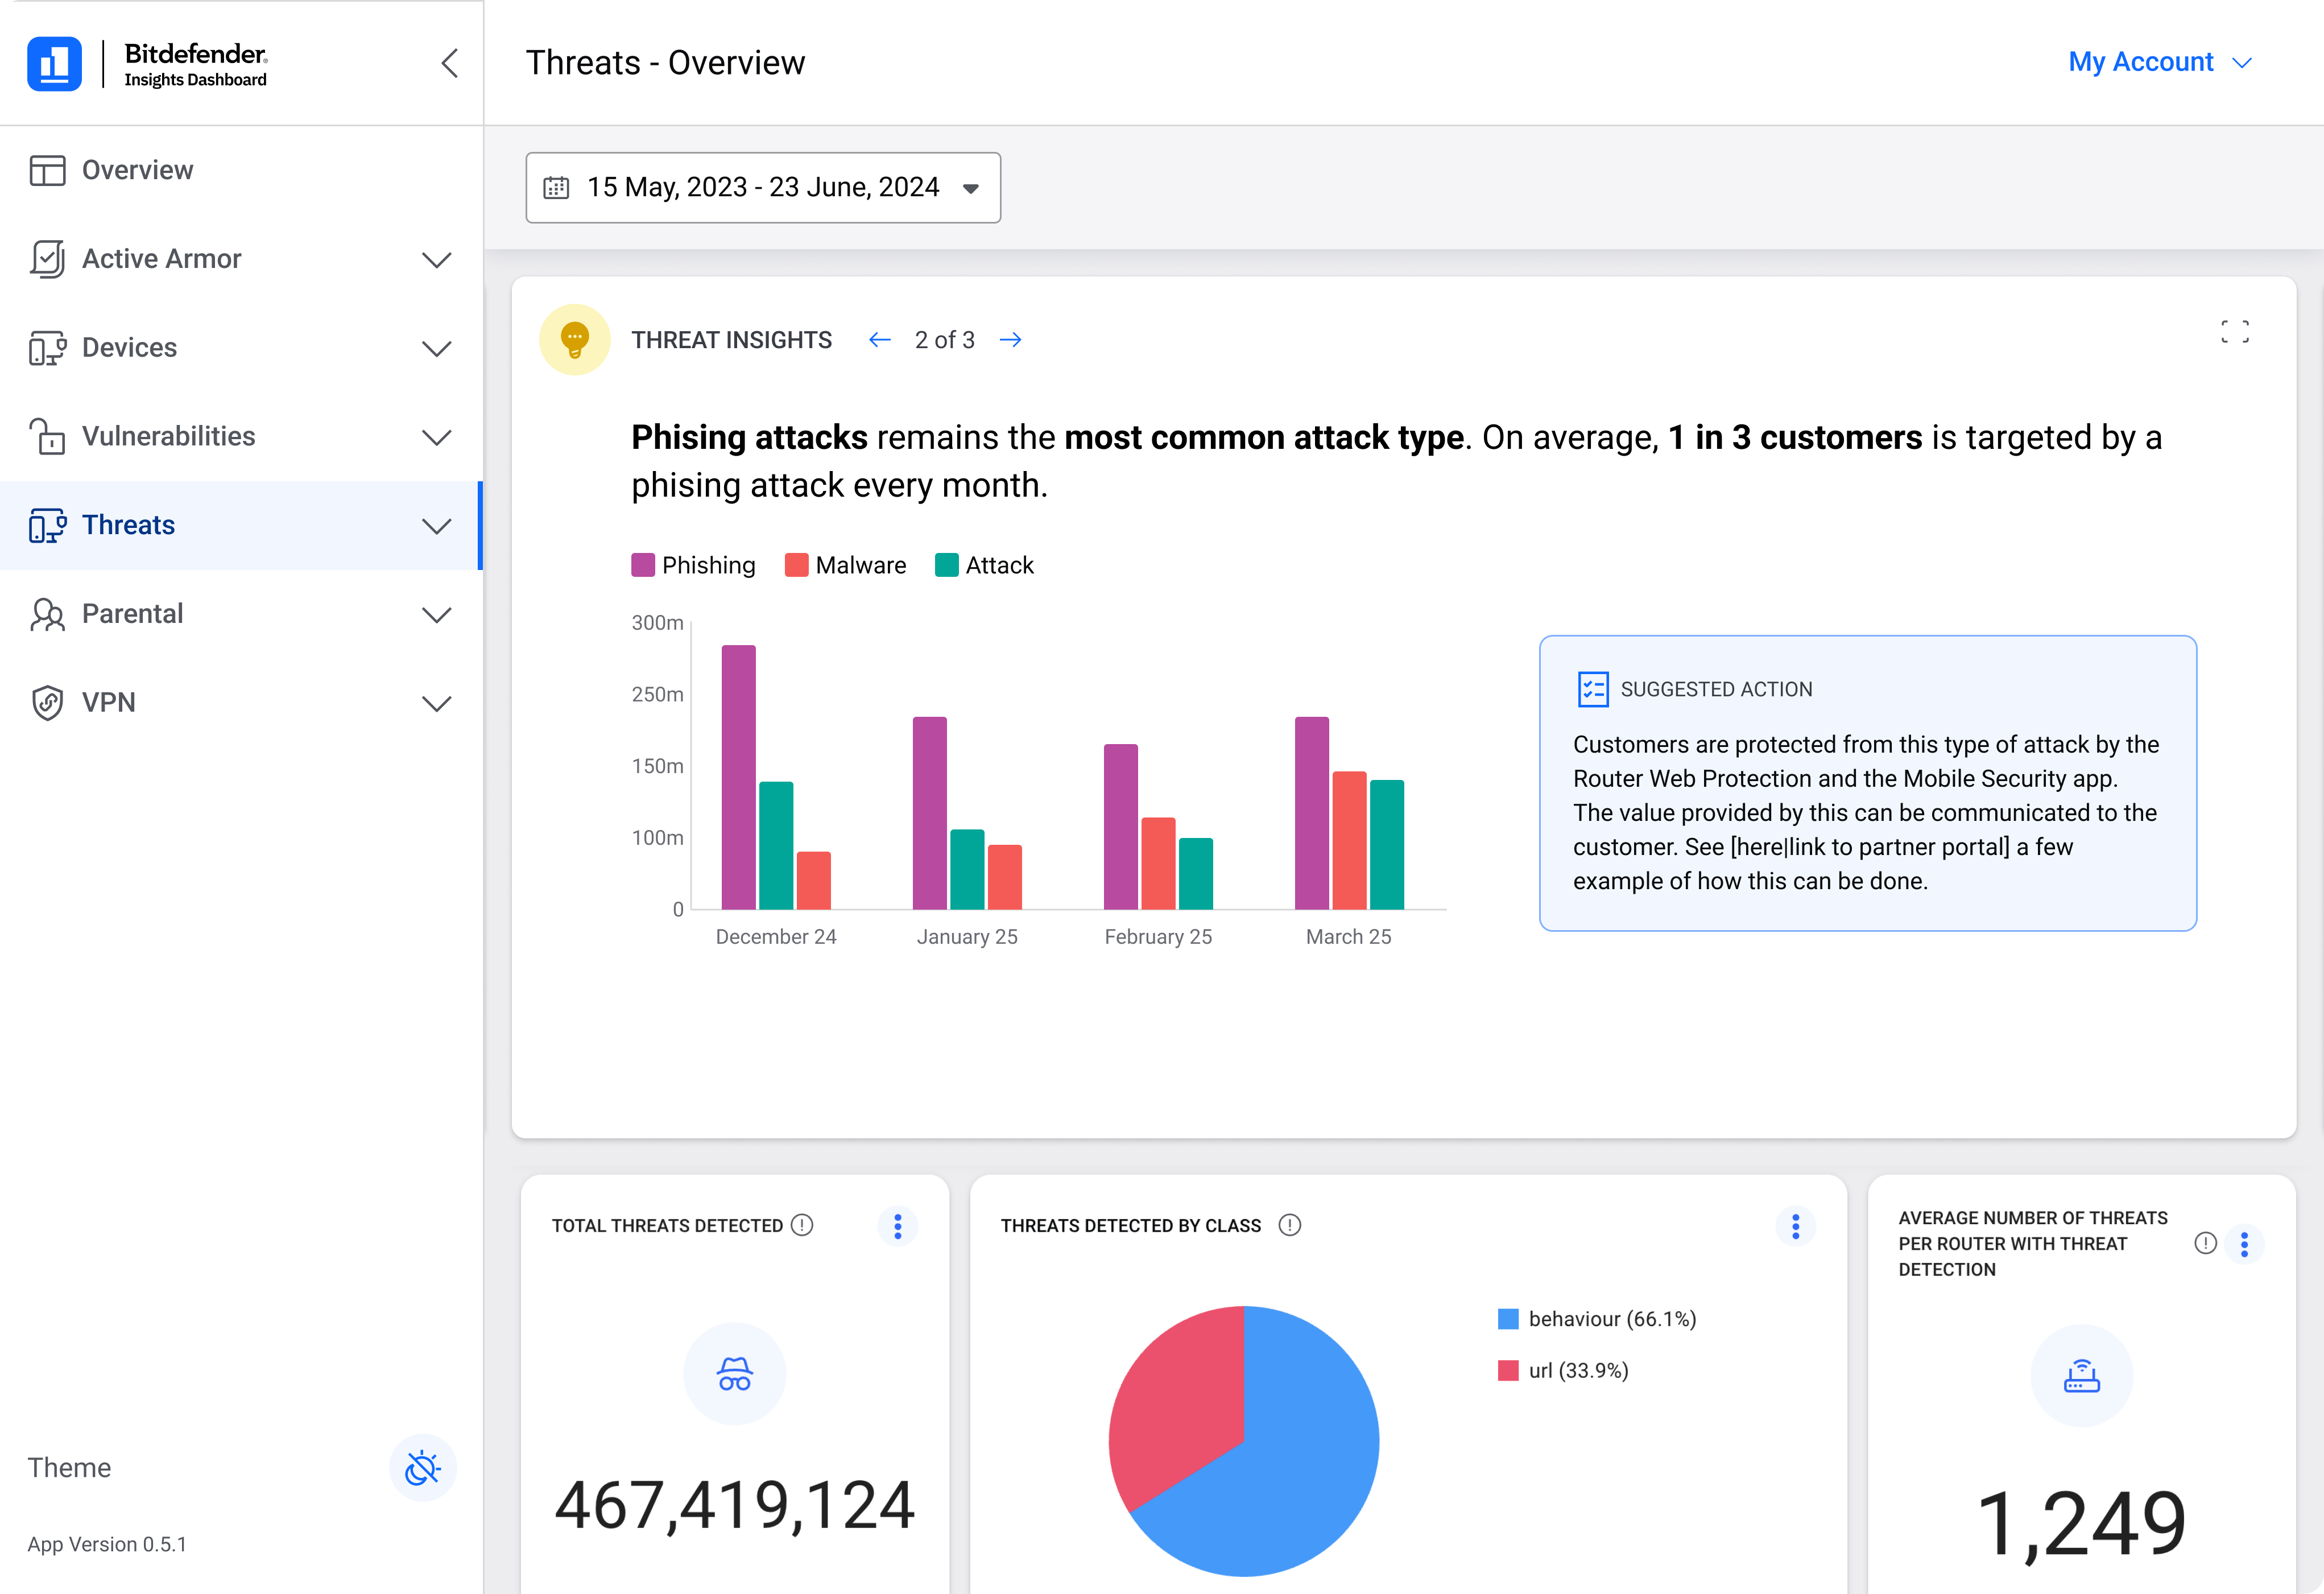Click December 24 Phishing bar

pos(739,777)
